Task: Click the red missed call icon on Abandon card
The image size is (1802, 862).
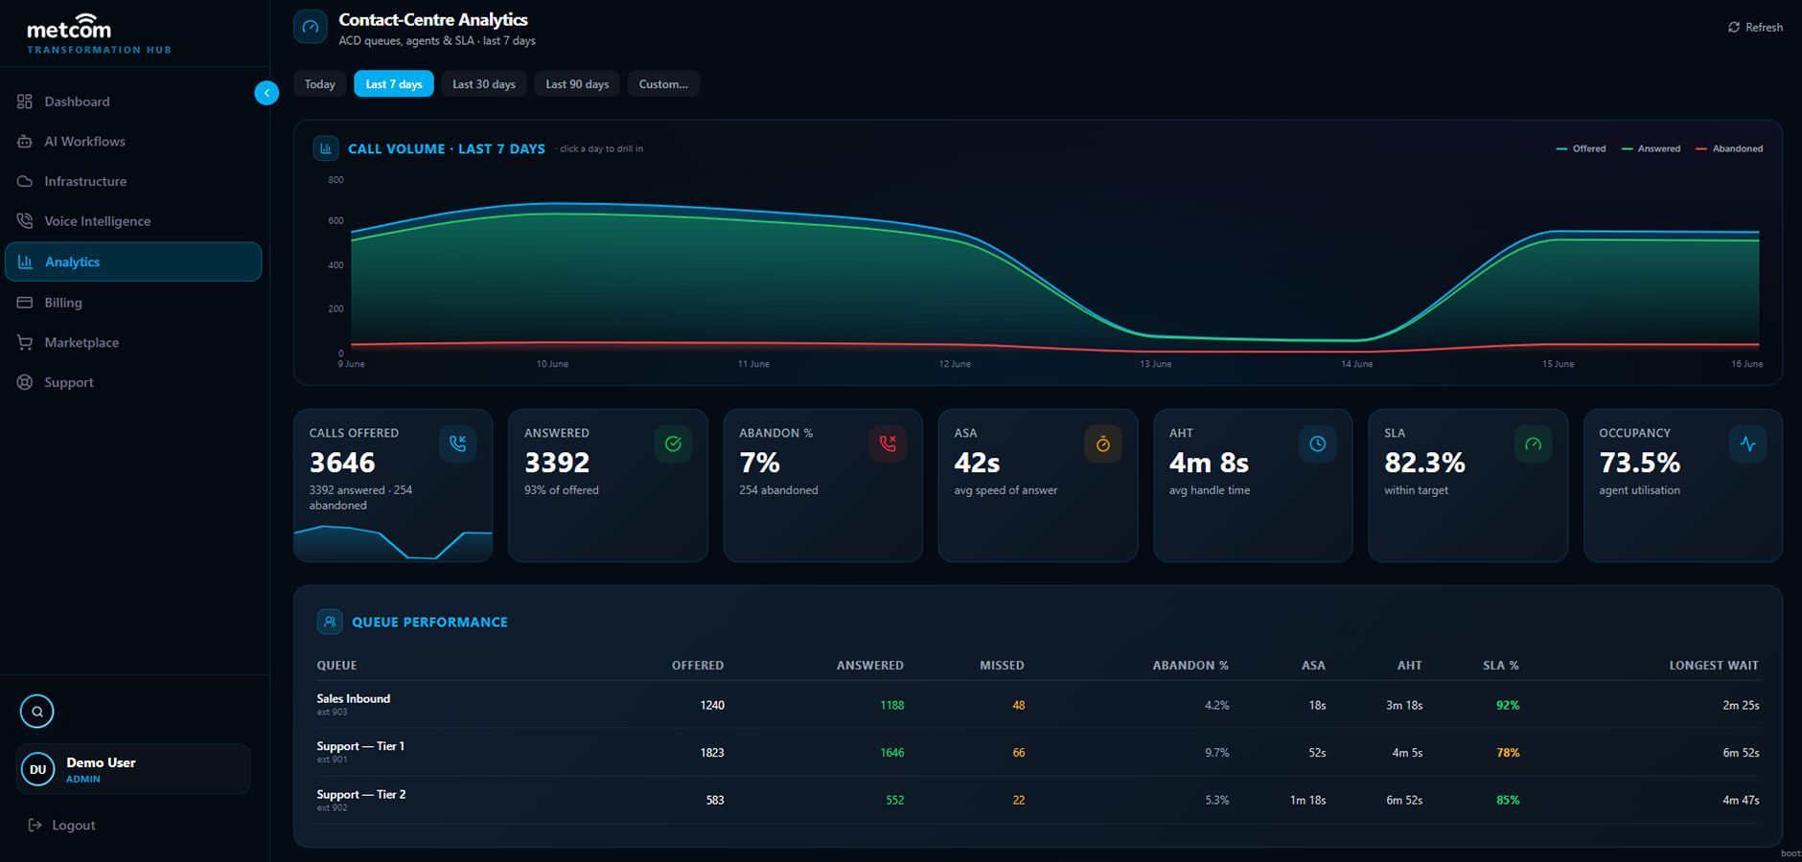Action: 888,443
